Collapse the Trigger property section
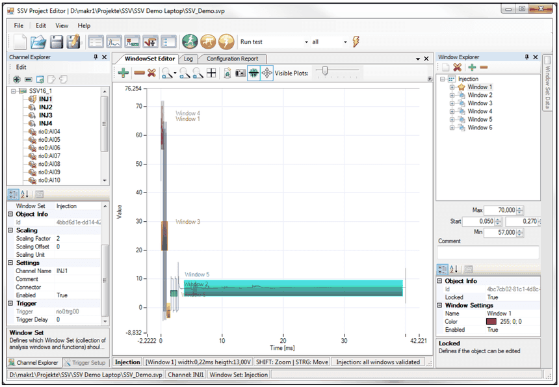 point(10,303)
